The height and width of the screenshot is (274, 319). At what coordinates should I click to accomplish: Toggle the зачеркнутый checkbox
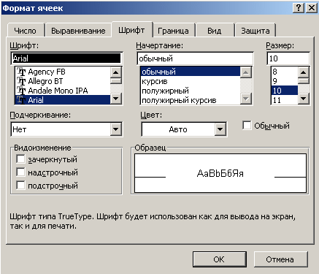[20, 159]
